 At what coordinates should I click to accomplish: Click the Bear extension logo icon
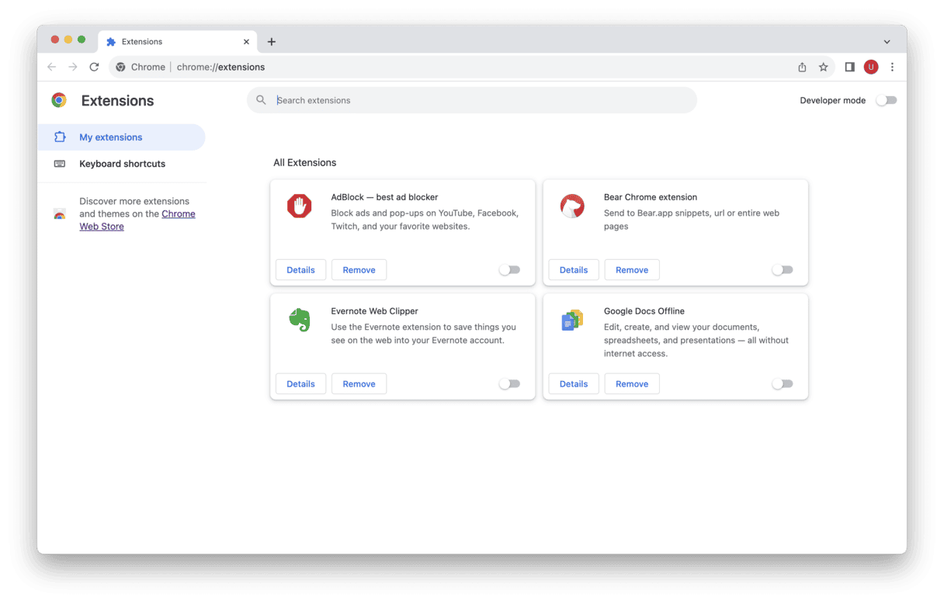click(x=572, y=206)
